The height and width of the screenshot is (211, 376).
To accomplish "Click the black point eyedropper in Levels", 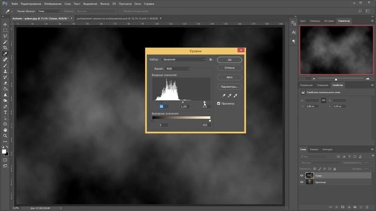I will click(224, 96).
